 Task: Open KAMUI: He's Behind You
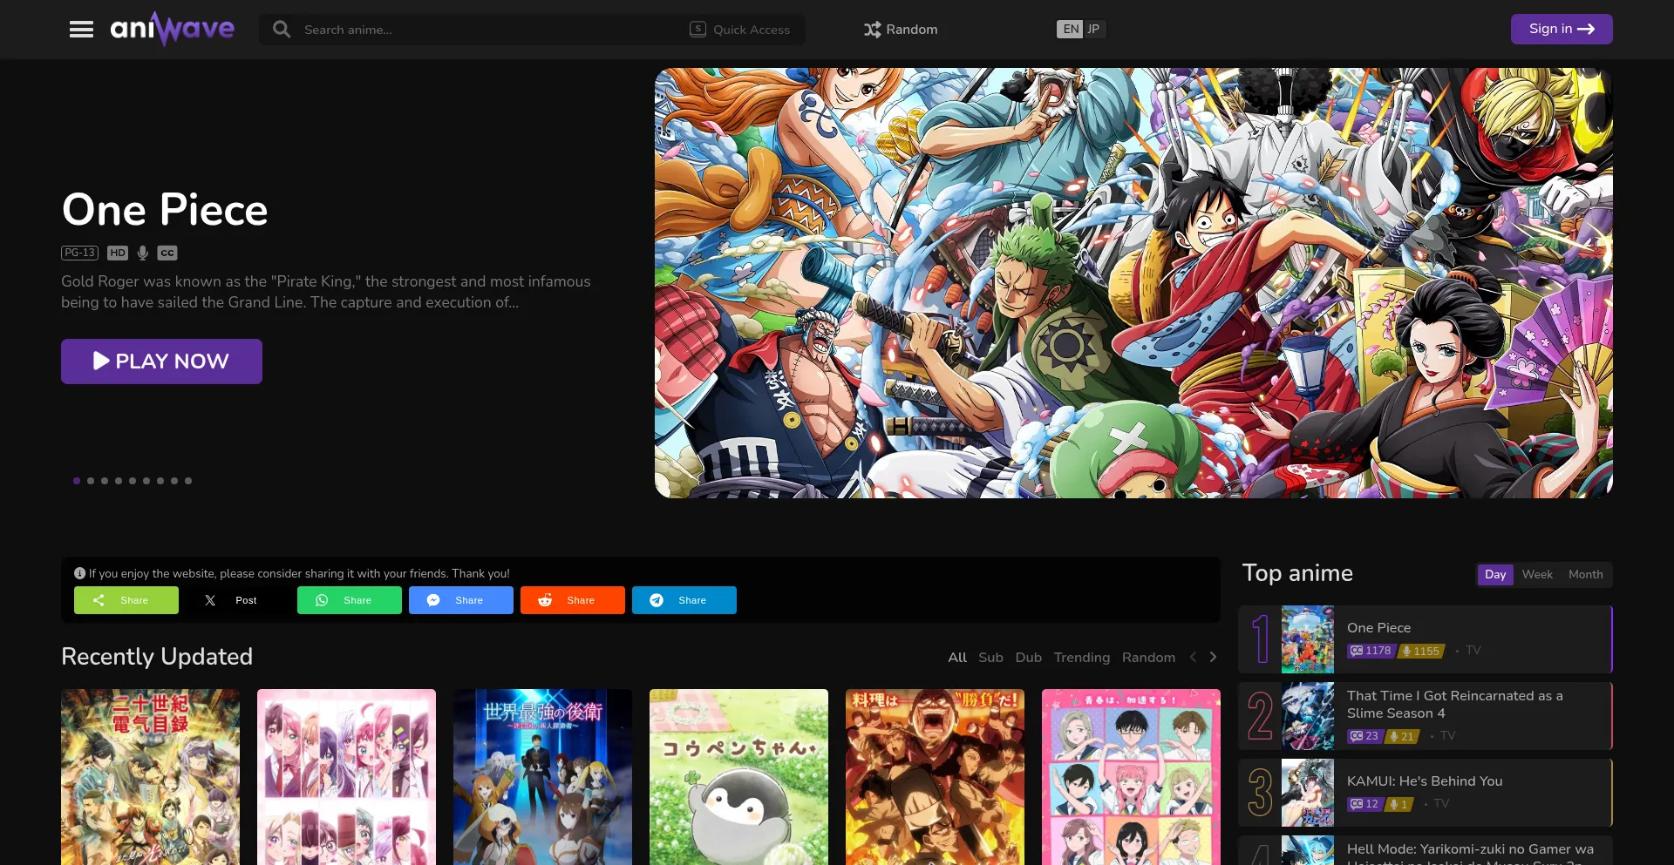(x=1425, y=781)
